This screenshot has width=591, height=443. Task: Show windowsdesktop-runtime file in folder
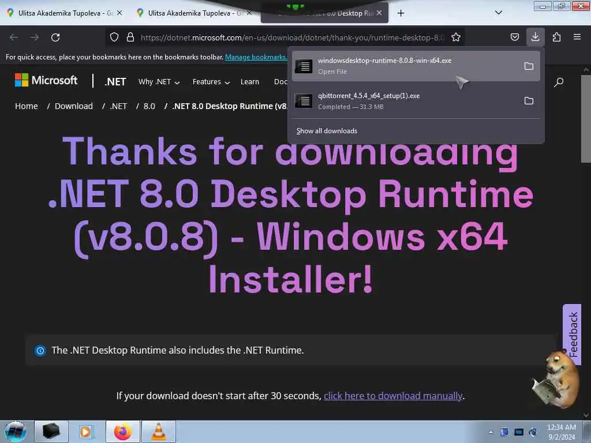[x=529, y=66]
